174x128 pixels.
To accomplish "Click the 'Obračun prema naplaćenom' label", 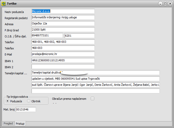I will pos(69,99).
